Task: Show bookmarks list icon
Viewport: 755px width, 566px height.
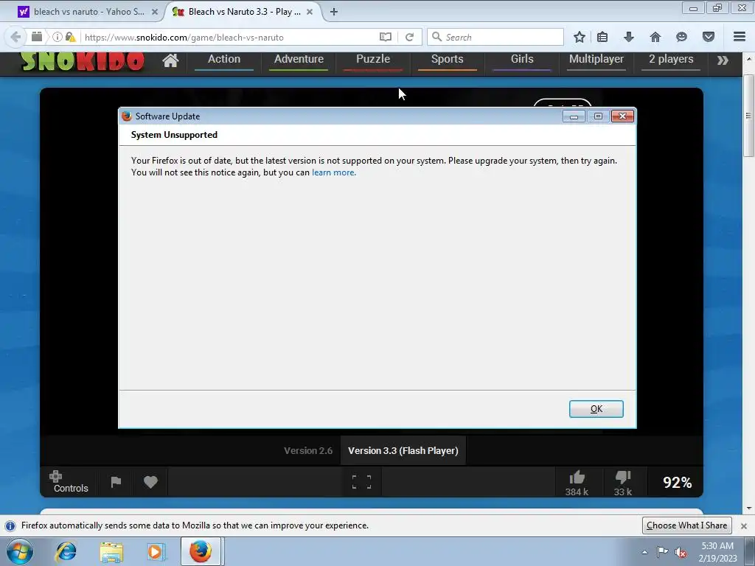Action: point(602,37)
